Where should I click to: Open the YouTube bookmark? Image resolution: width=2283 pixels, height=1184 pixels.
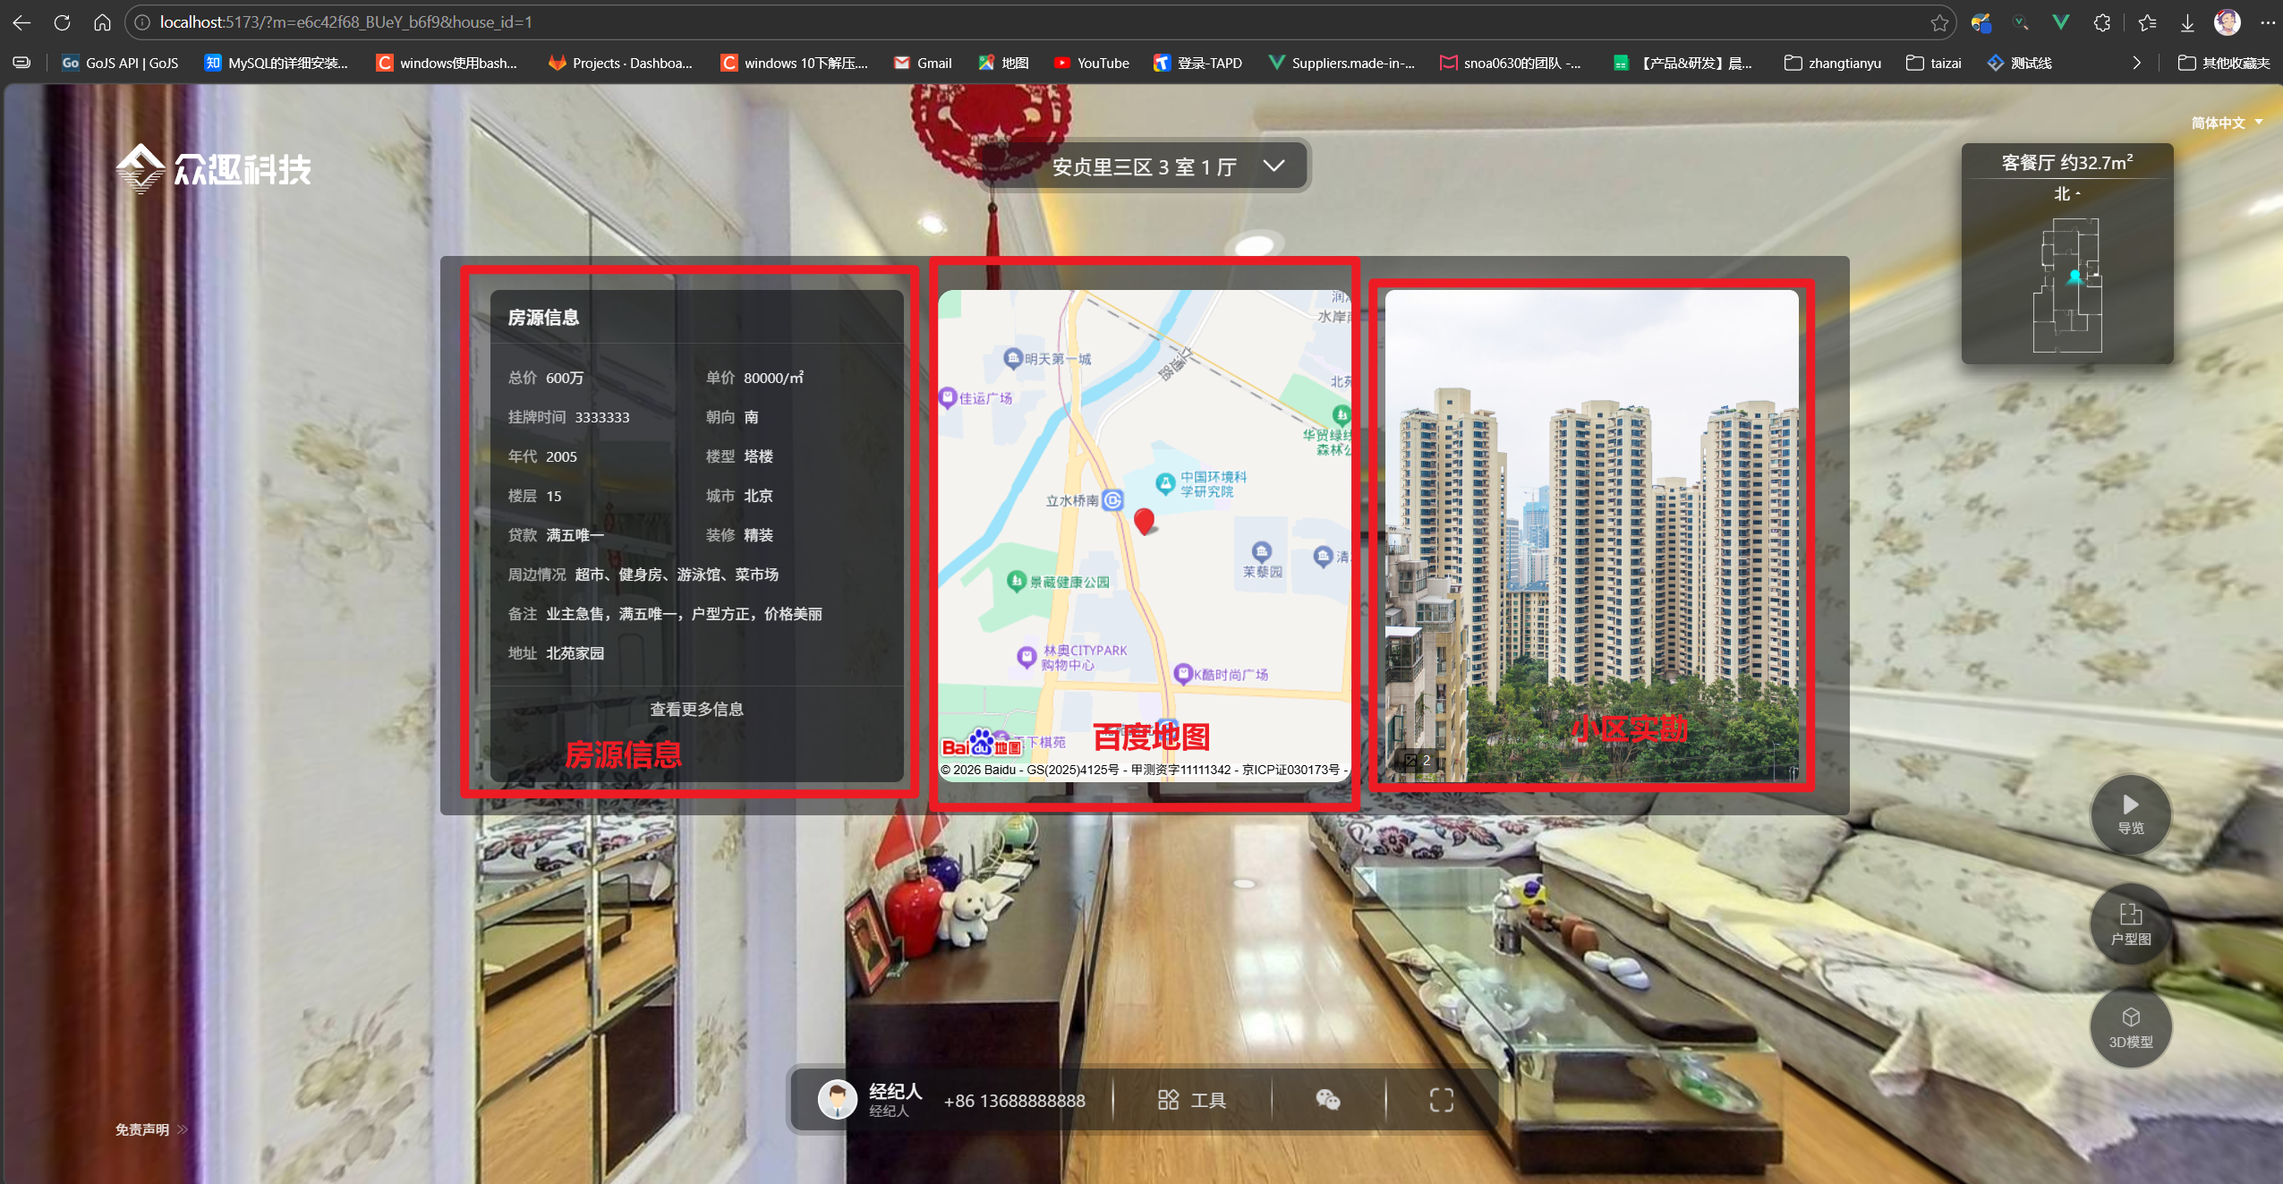pos(1091,63)
